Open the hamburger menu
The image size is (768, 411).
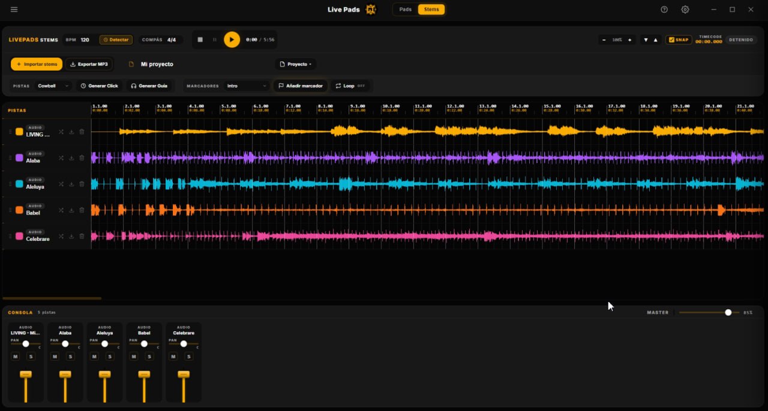click(14, 10)
